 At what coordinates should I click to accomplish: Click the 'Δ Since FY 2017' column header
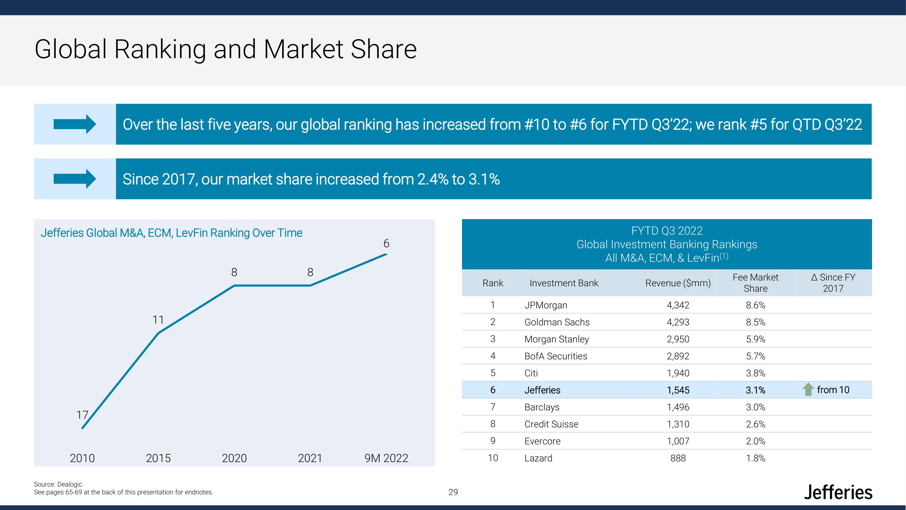[x=833, y=283]
